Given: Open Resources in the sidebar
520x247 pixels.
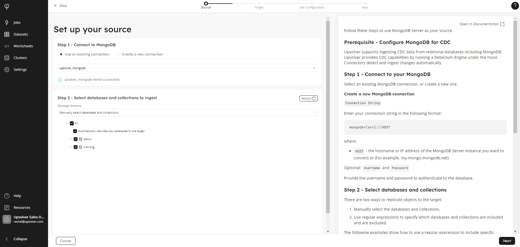Looking at the screenshot, I should [22, 207].
